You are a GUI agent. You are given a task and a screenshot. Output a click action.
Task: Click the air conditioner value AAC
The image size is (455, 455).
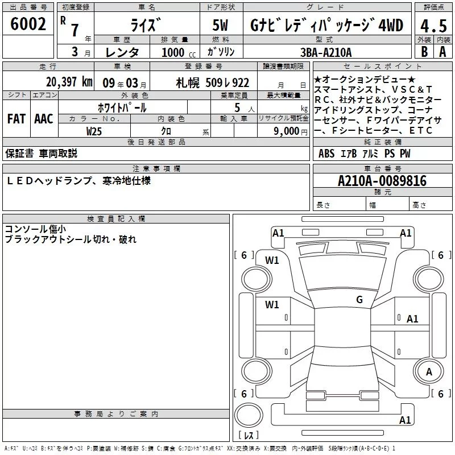(44, 119)
